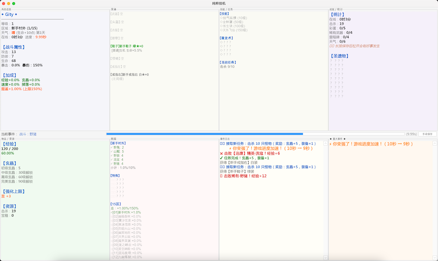
Task: Click the 【鞋子】新手鞋子 equipment entry
Action: [127, 46]
